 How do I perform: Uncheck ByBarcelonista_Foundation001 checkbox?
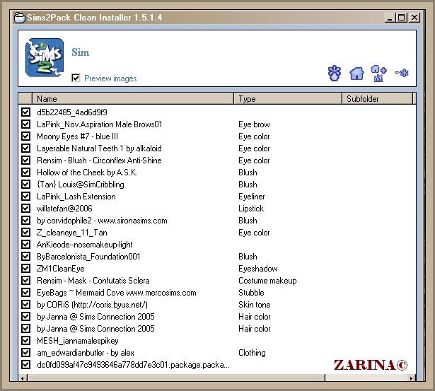(x=25, y=256)
